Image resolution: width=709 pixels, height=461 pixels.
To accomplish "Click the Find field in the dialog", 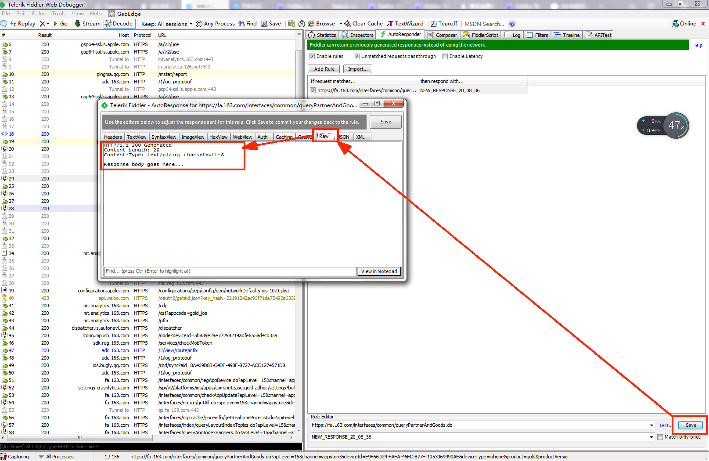I will pyautogui.click(x=230, y=271).
